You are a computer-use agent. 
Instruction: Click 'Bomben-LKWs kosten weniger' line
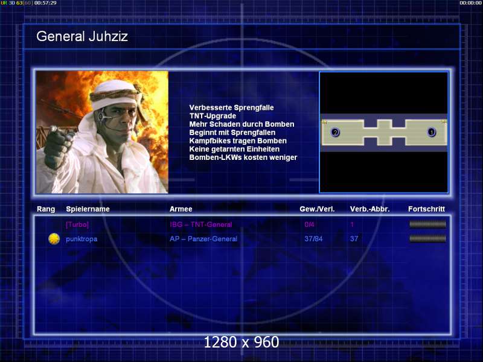click(x=243, y=157)
